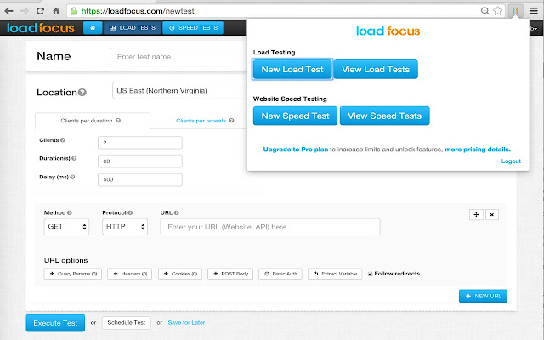Click the Upgrade to Pro plan link
This screenshot has width=544, height=340.
click(295, 150)
